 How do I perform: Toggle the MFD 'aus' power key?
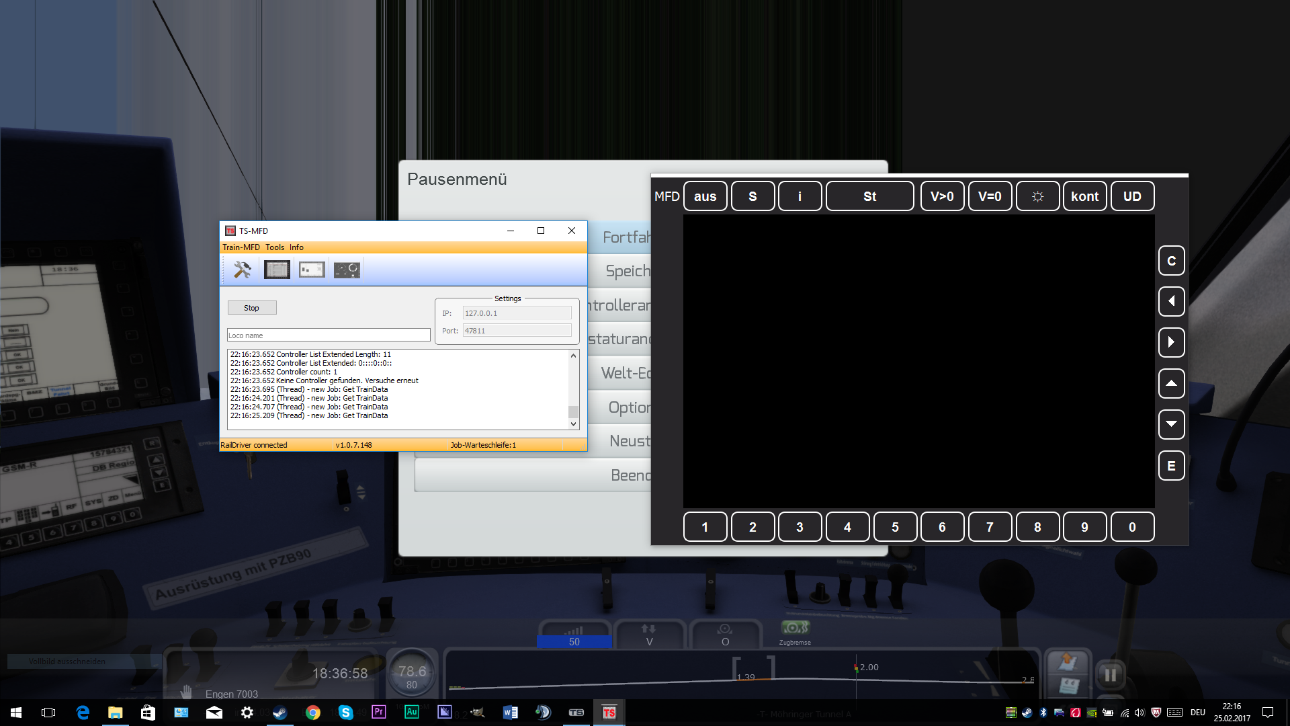click(x=705, y=196)
